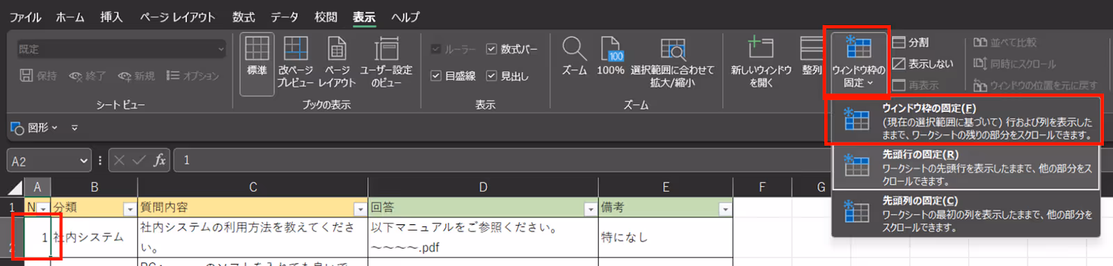Switch to the データ ribbon tab
Viewport: 1113px width, 266px height.
285,17
